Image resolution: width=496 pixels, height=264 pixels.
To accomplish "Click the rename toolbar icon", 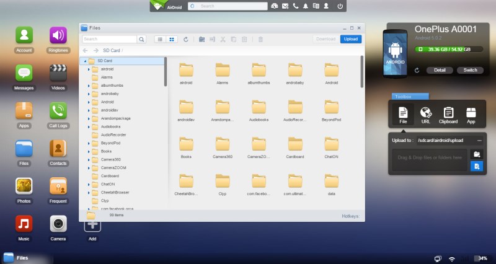I will coord(212,39).
